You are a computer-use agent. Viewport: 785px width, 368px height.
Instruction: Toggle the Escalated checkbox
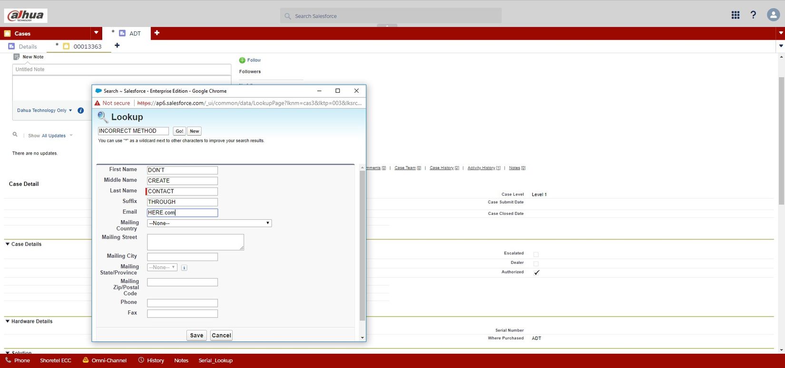pos(536,254)
